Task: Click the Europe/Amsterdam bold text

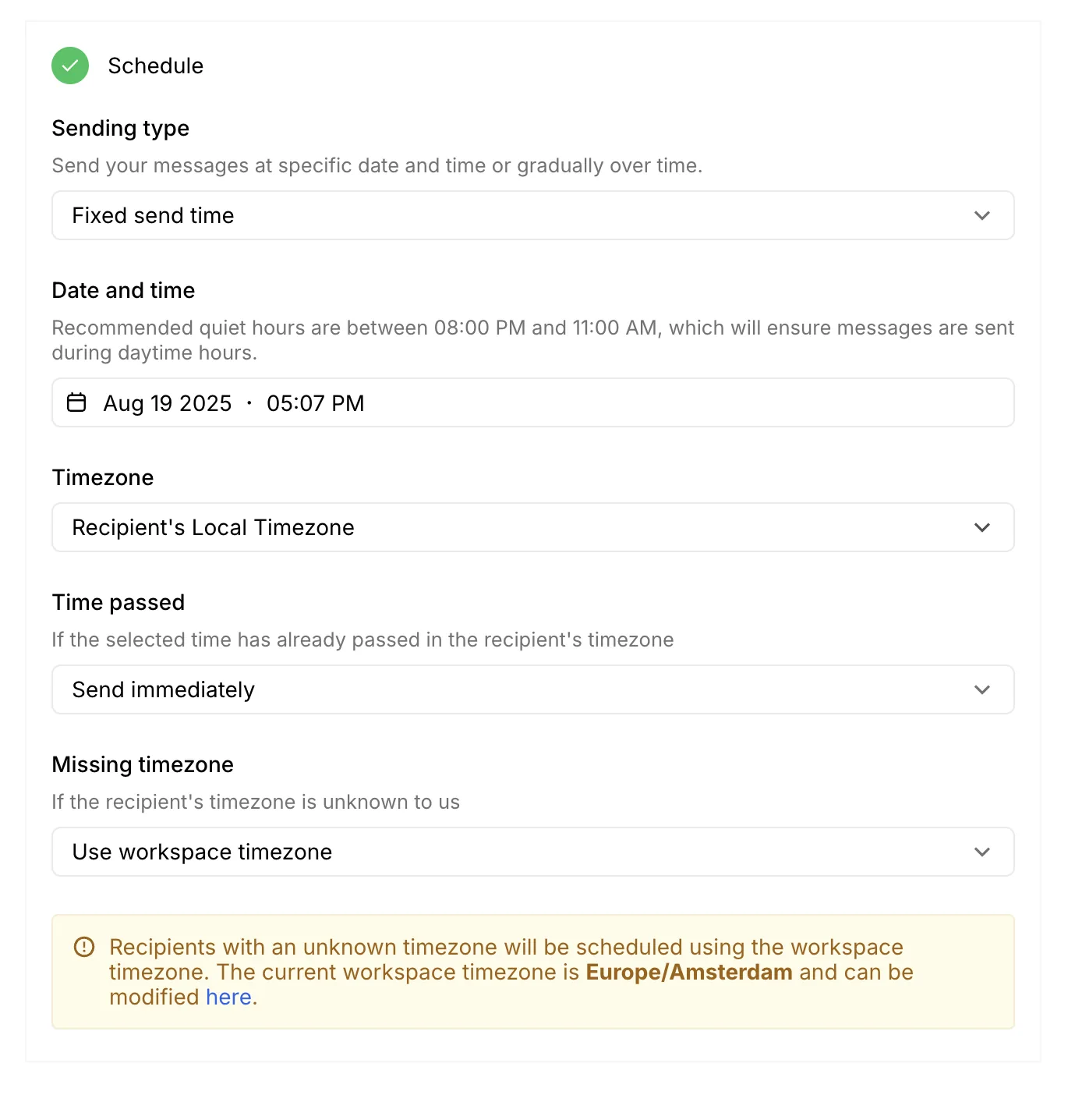Action: (689, 972)
